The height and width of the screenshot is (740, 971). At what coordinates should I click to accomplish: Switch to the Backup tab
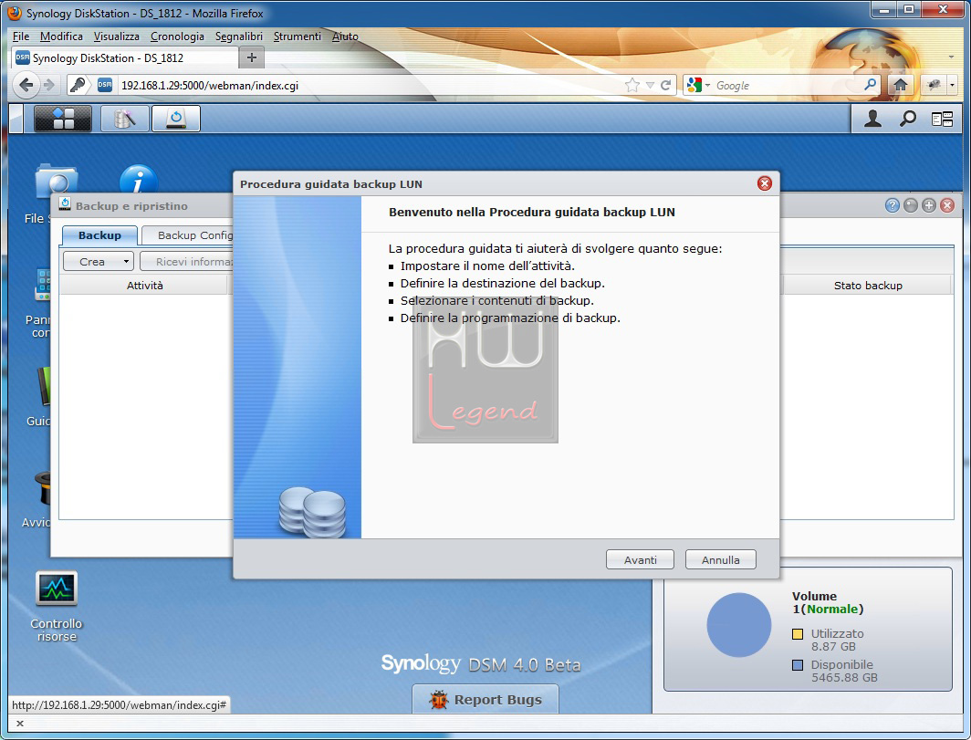pyautogui.click(x=99, y=235)
